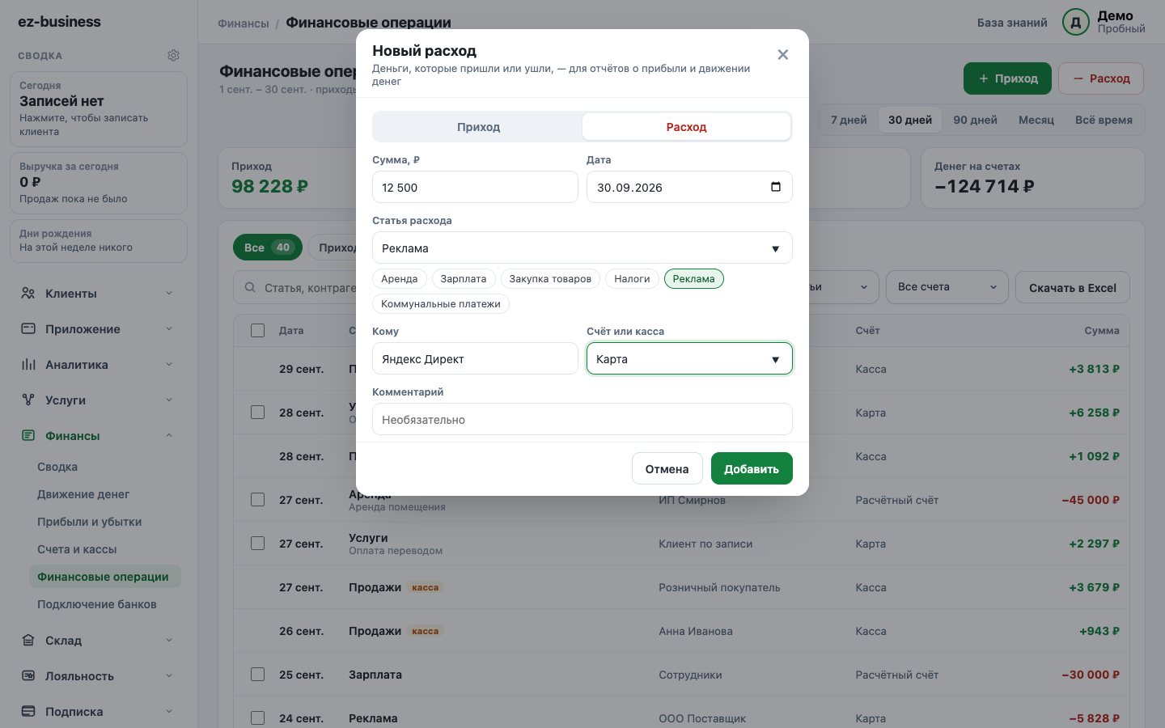
Task: Tick the table header select-all checkbox
Action: coord(257,330)
